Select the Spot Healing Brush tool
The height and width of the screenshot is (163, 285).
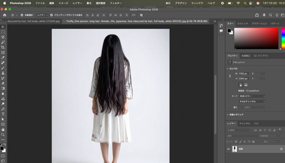[3, 63]
